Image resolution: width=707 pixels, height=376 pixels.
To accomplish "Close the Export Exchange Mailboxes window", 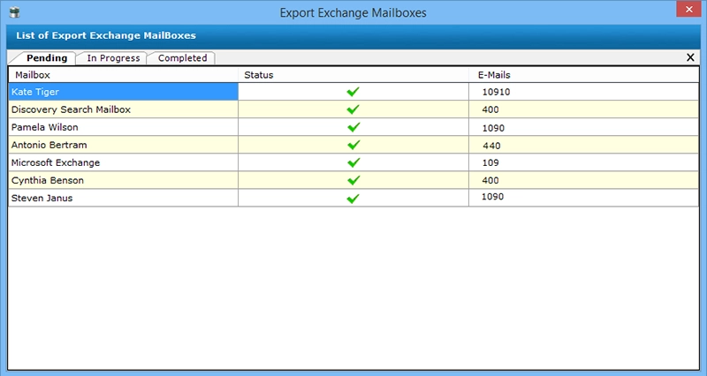I will [x=688, y=9].
